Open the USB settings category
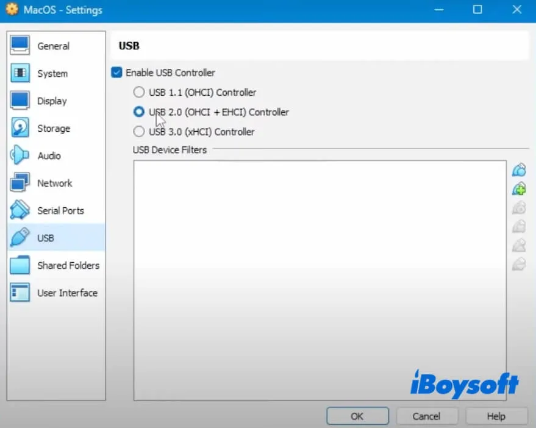This screenshot has height=428, width=536. pyautogui.click(x=46, y=238)
